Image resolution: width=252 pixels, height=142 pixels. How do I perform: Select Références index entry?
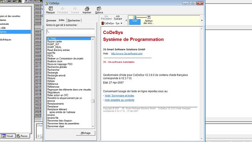[x=53, y=87]
